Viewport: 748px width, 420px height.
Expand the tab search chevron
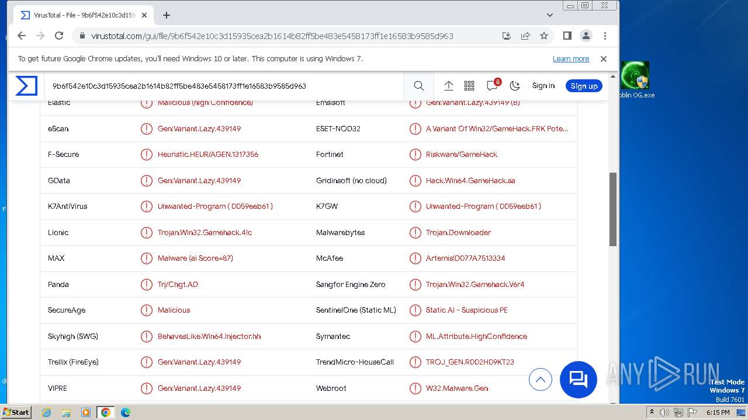click(x=549, y=15)
